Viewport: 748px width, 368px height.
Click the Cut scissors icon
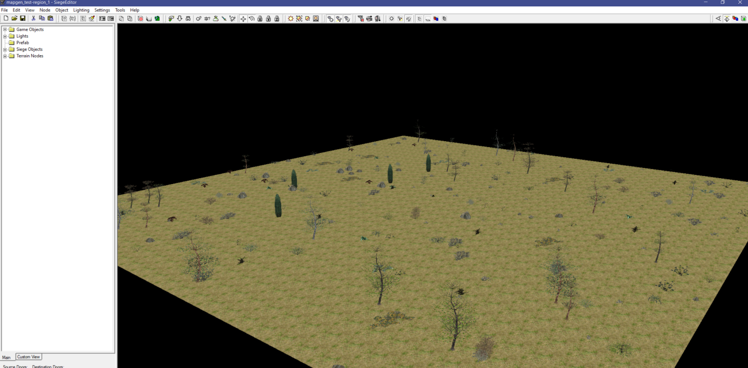pyautogui.click(x=33, y=18)
